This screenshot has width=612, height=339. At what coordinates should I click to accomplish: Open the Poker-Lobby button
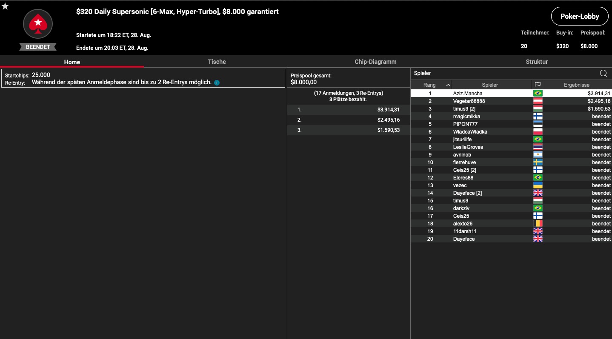tap(579, 16)
